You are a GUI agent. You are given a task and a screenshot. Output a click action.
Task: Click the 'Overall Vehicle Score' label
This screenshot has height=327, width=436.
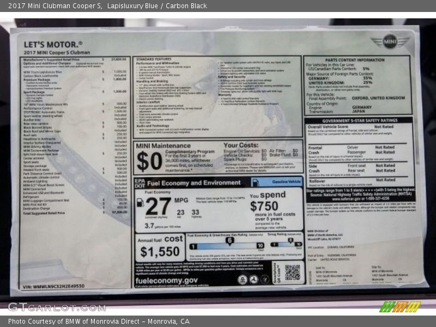pos(328,127)
